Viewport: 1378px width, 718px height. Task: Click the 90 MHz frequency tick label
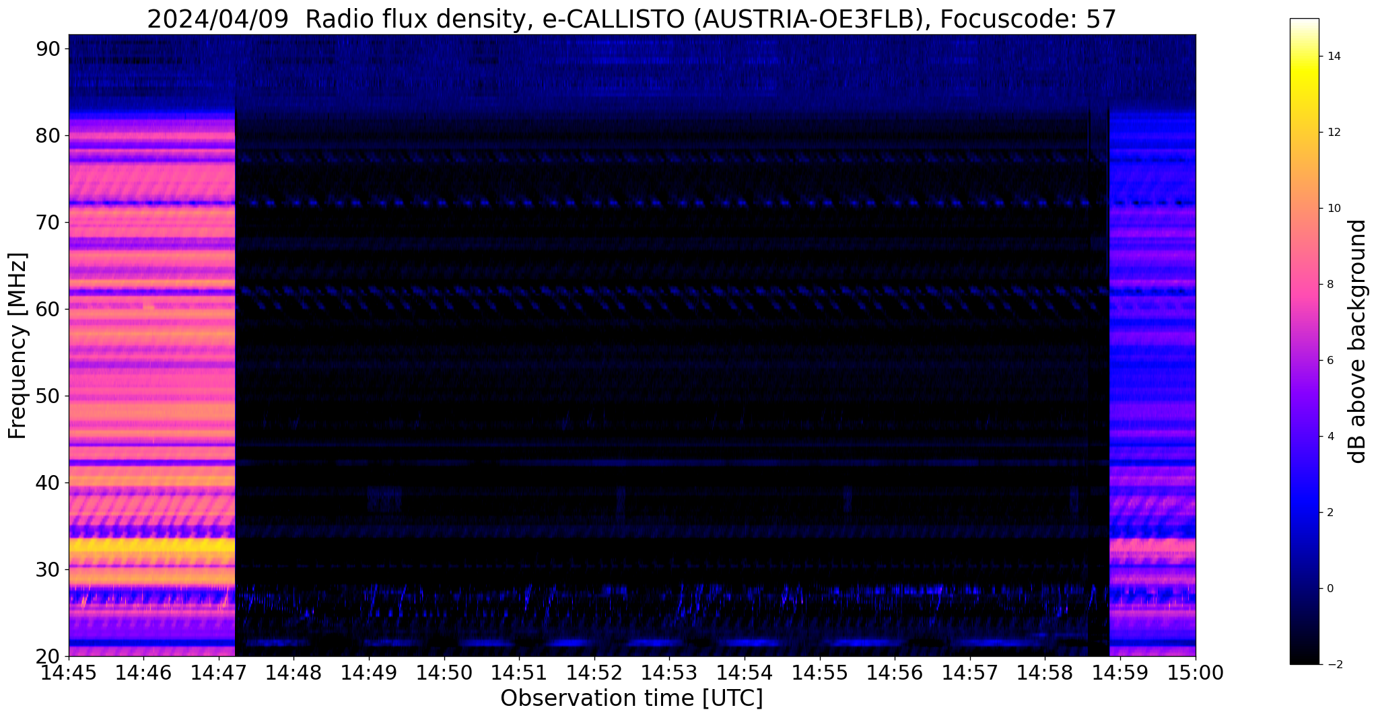(48, 48)
